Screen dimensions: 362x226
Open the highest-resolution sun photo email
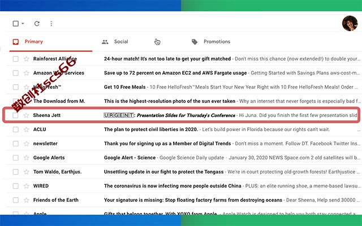(x=170, y=101)
